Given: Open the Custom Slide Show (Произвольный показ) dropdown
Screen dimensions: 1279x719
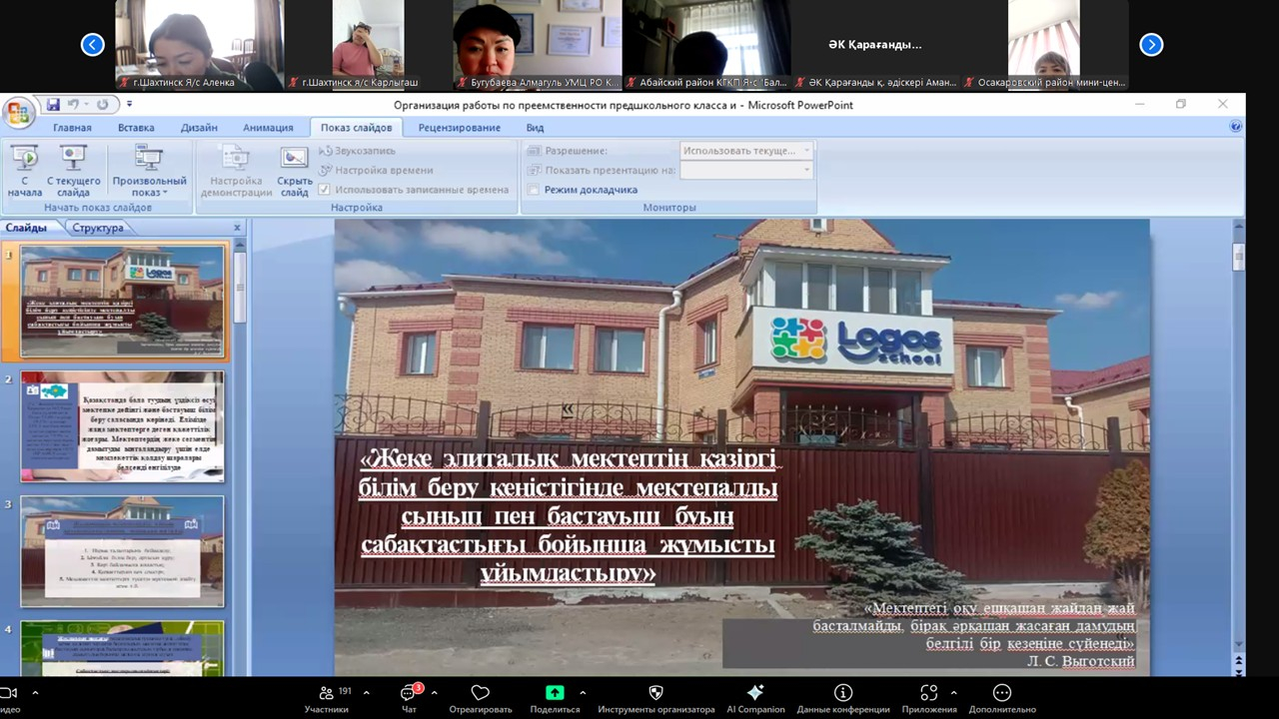Looking at the screenshot, I should coord(149,171).
